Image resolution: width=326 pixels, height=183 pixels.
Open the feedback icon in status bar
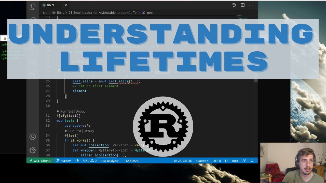[244, 161]
